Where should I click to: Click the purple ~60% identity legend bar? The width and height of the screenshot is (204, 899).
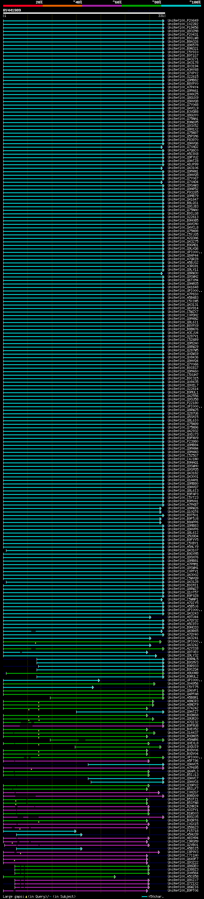coord(102,6)
